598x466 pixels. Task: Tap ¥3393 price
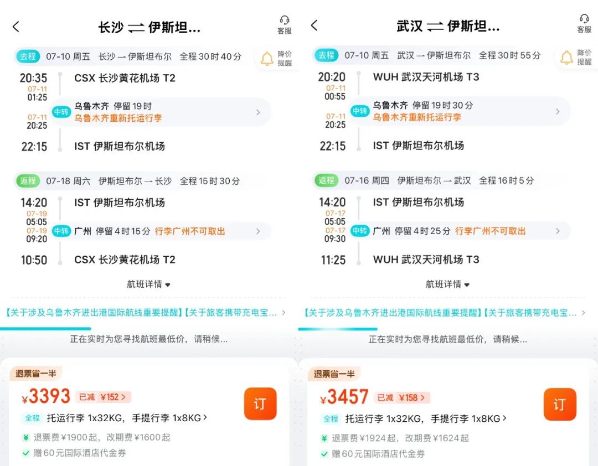click(46, 396)
